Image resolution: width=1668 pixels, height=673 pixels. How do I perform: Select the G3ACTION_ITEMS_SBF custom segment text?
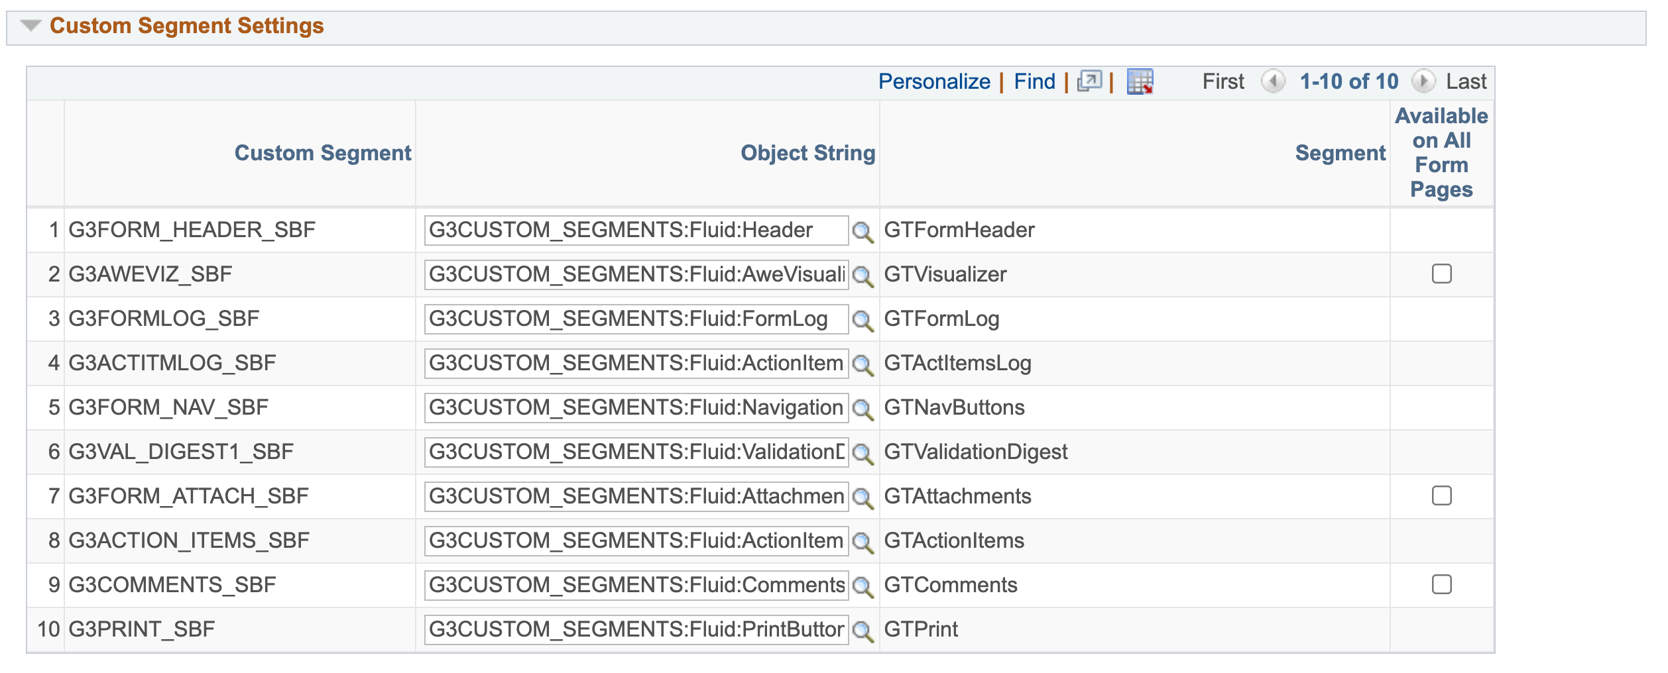tap(189, 541)
